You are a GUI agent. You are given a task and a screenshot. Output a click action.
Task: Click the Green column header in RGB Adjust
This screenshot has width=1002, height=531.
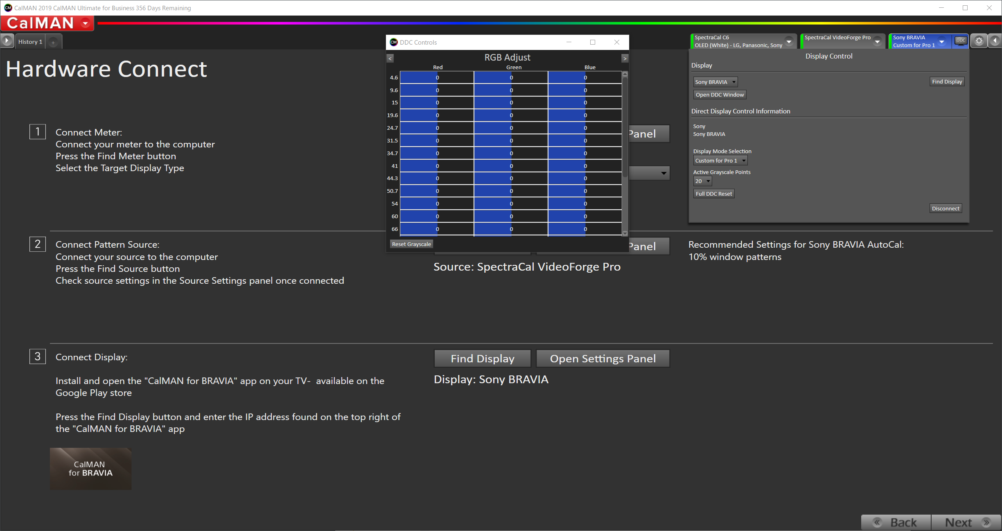point(514,67)
